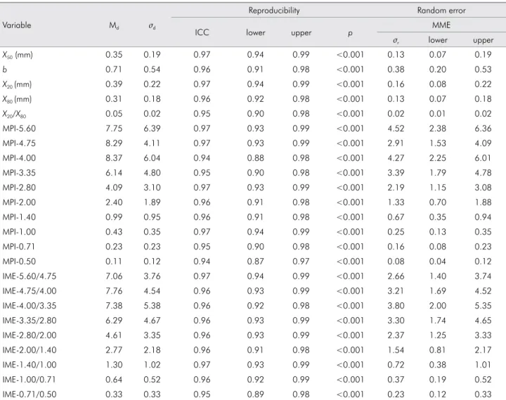Select the value 4.27 in MPI-4.00 row
Image resolution: width=506 pixels, height=400 pixels.
396,158
